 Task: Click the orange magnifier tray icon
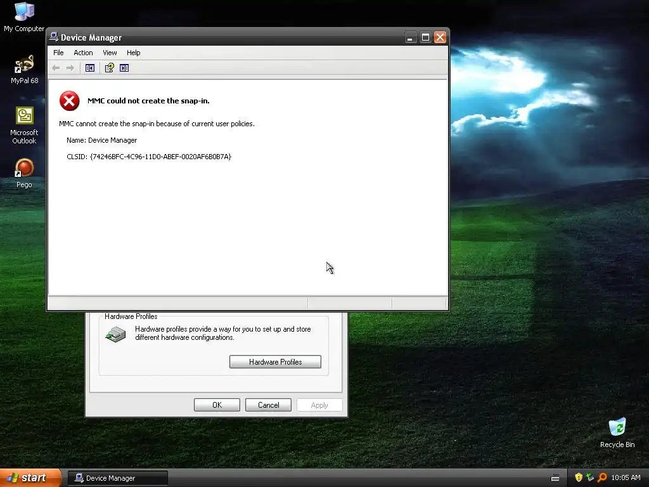point(602,477)
